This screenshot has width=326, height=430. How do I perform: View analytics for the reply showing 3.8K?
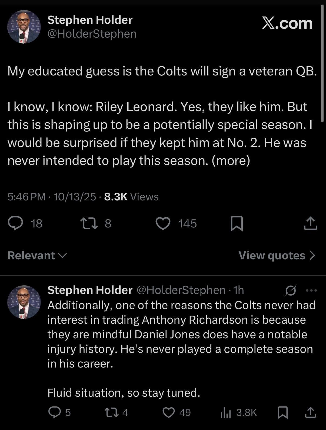tap(225, 412)
